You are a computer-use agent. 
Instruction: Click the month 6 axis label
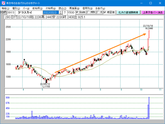(60, 90)
